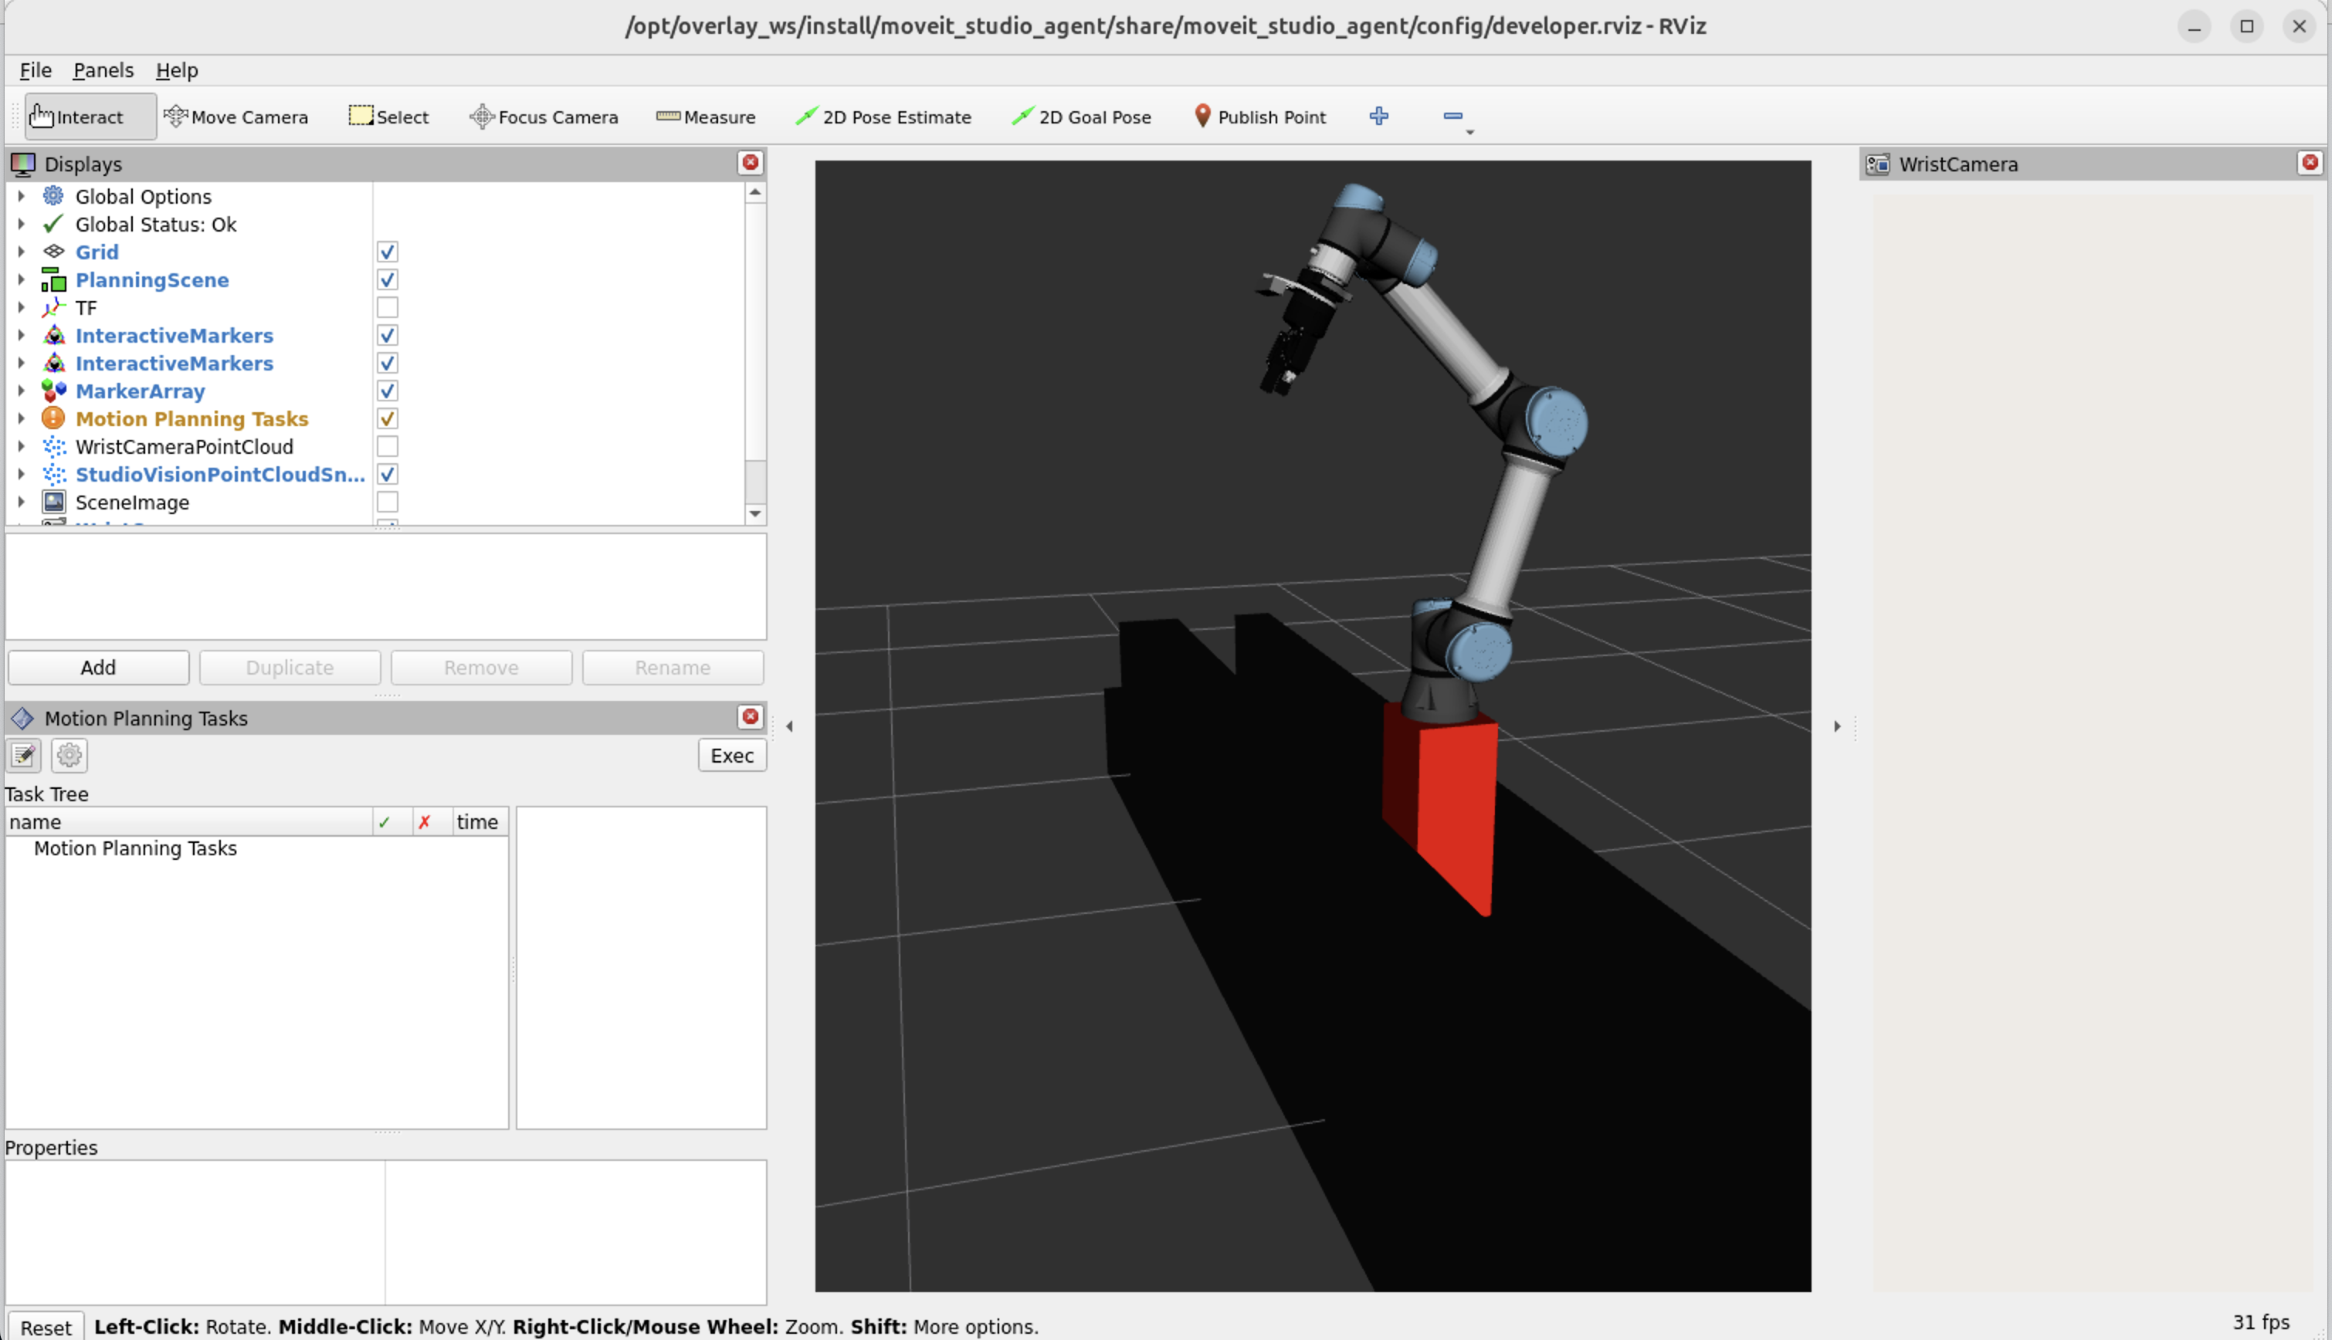Click the WristCameraPointCloud icon
The image size is (2332, 1340).
click(x=54, y=446)
